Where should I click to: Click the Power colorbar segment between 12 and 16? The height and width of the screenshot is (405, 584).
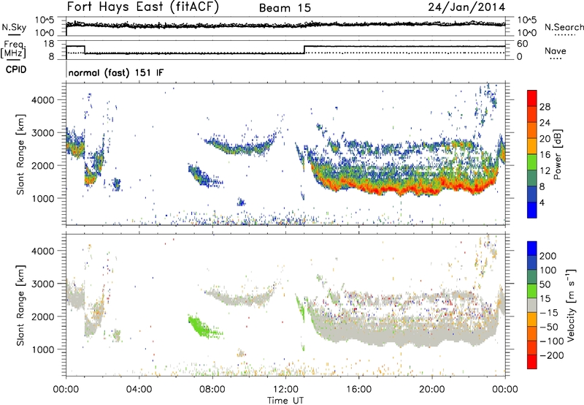tap(532, 162)
